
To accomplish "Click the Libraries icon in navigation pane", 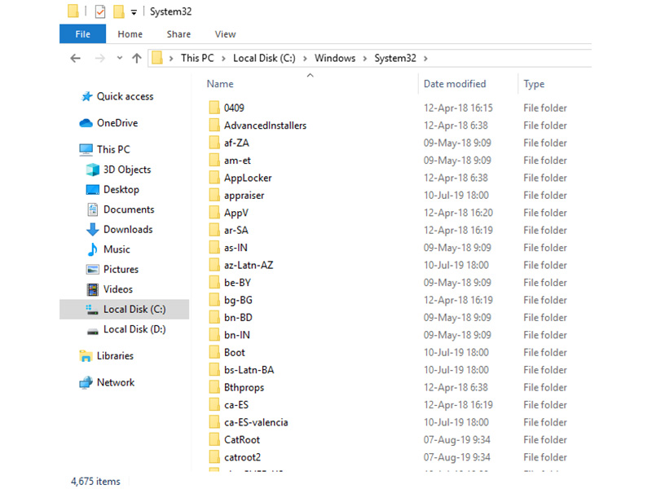I will tap(86, 356).
